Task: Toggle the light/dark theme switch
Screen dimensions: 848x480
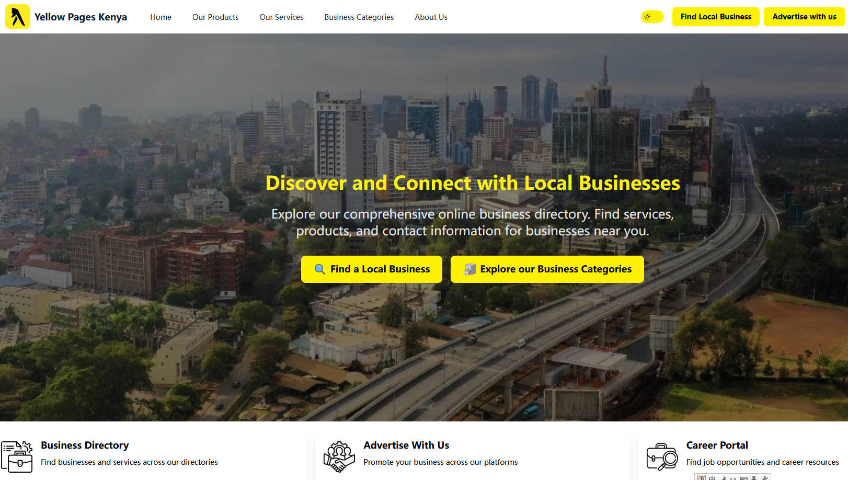Action: [652, 17]
